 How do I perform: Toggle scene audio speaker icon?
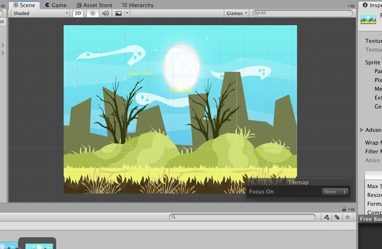tap(105, 13)
